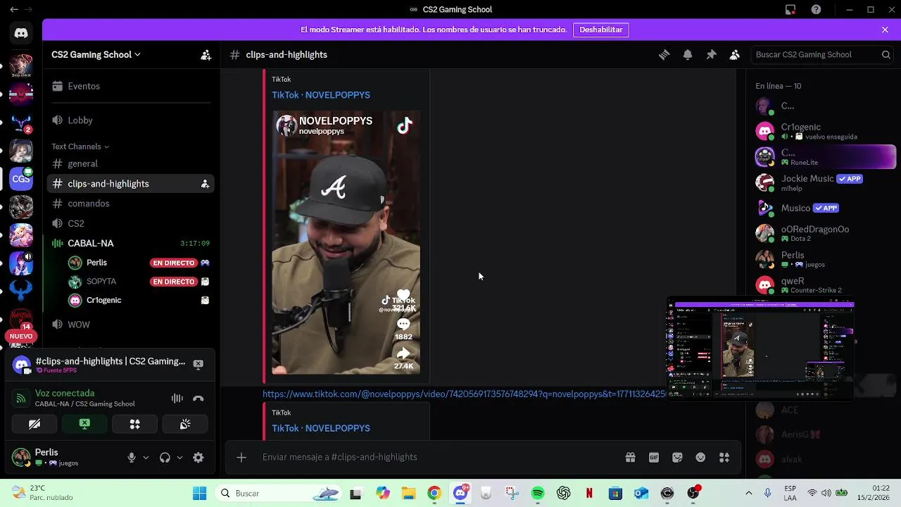Select general text channel

pos(130,164)
